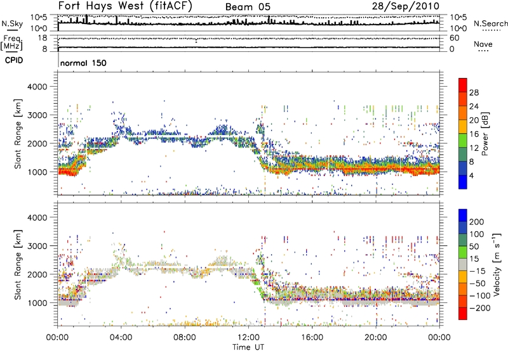This screenshot has height=351, width=508.
Task: Click the "Fort Hays West (fitACF)" plot title
Action: [125, 6]
